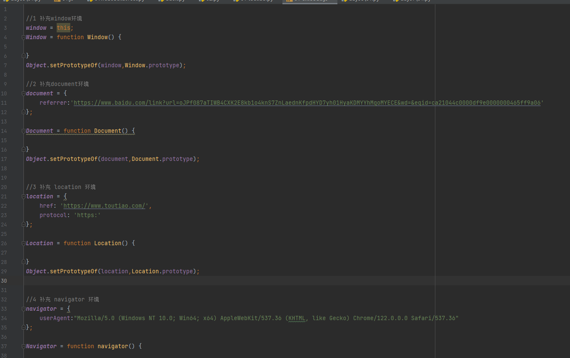570x358 pixels.
Task: Click 'Window.prototype' on line 7
Action: pyautogui.click(x=152, y=65)
